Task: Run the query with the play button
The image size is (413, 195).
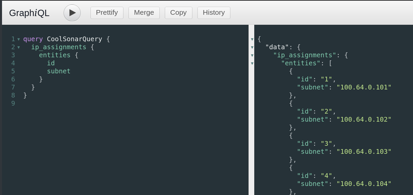Action: pyautogui.click(x=72, y=13)
